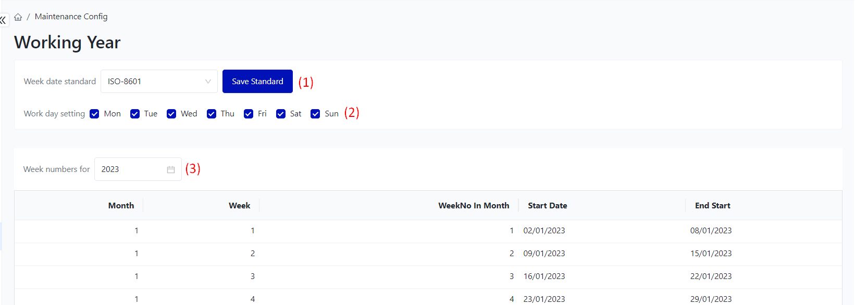
Task: Click the Start Date column header
Action: pos(547,206)
